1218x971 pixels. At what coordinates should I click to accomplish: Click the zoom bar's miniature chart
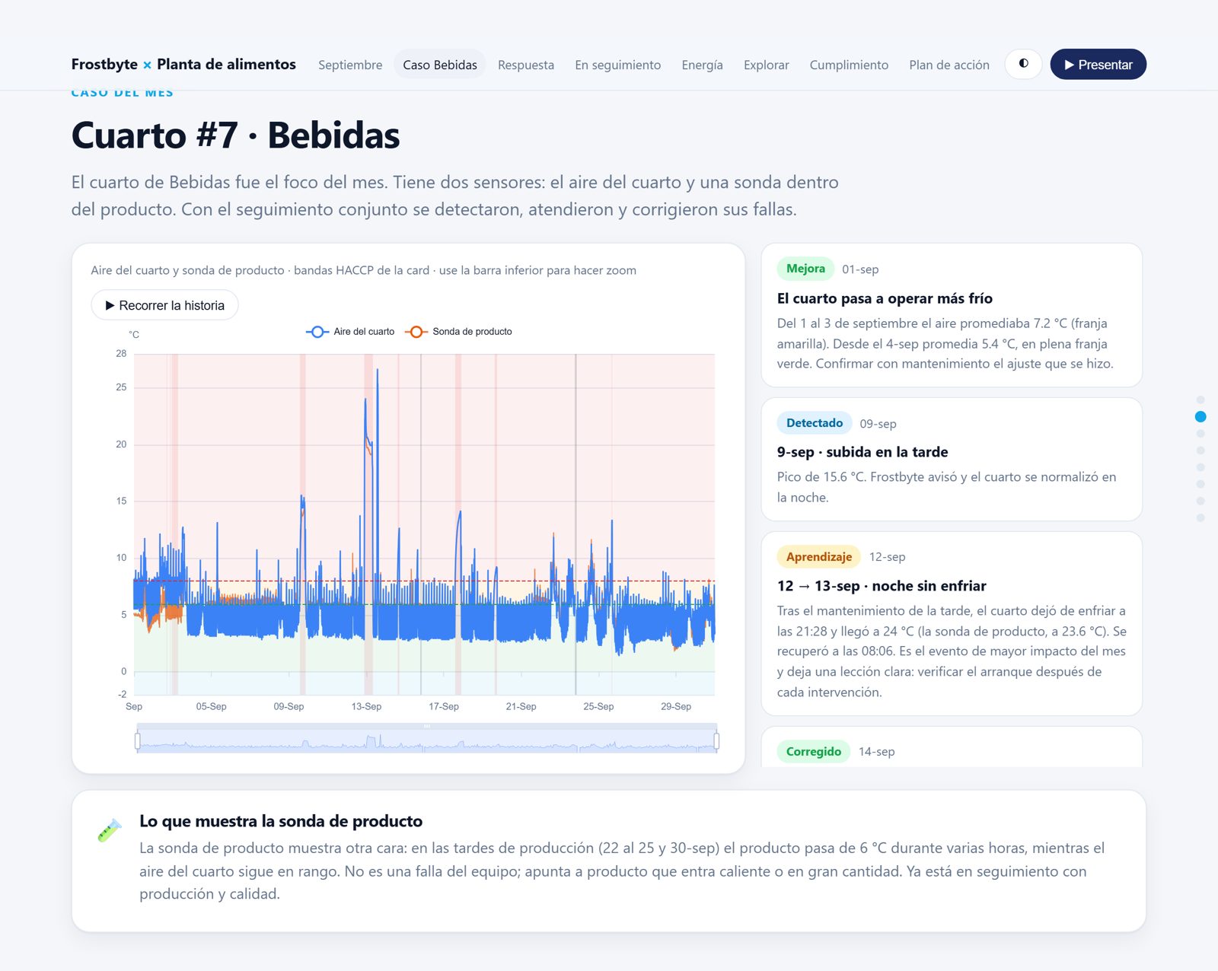click(x=427, y=741)
